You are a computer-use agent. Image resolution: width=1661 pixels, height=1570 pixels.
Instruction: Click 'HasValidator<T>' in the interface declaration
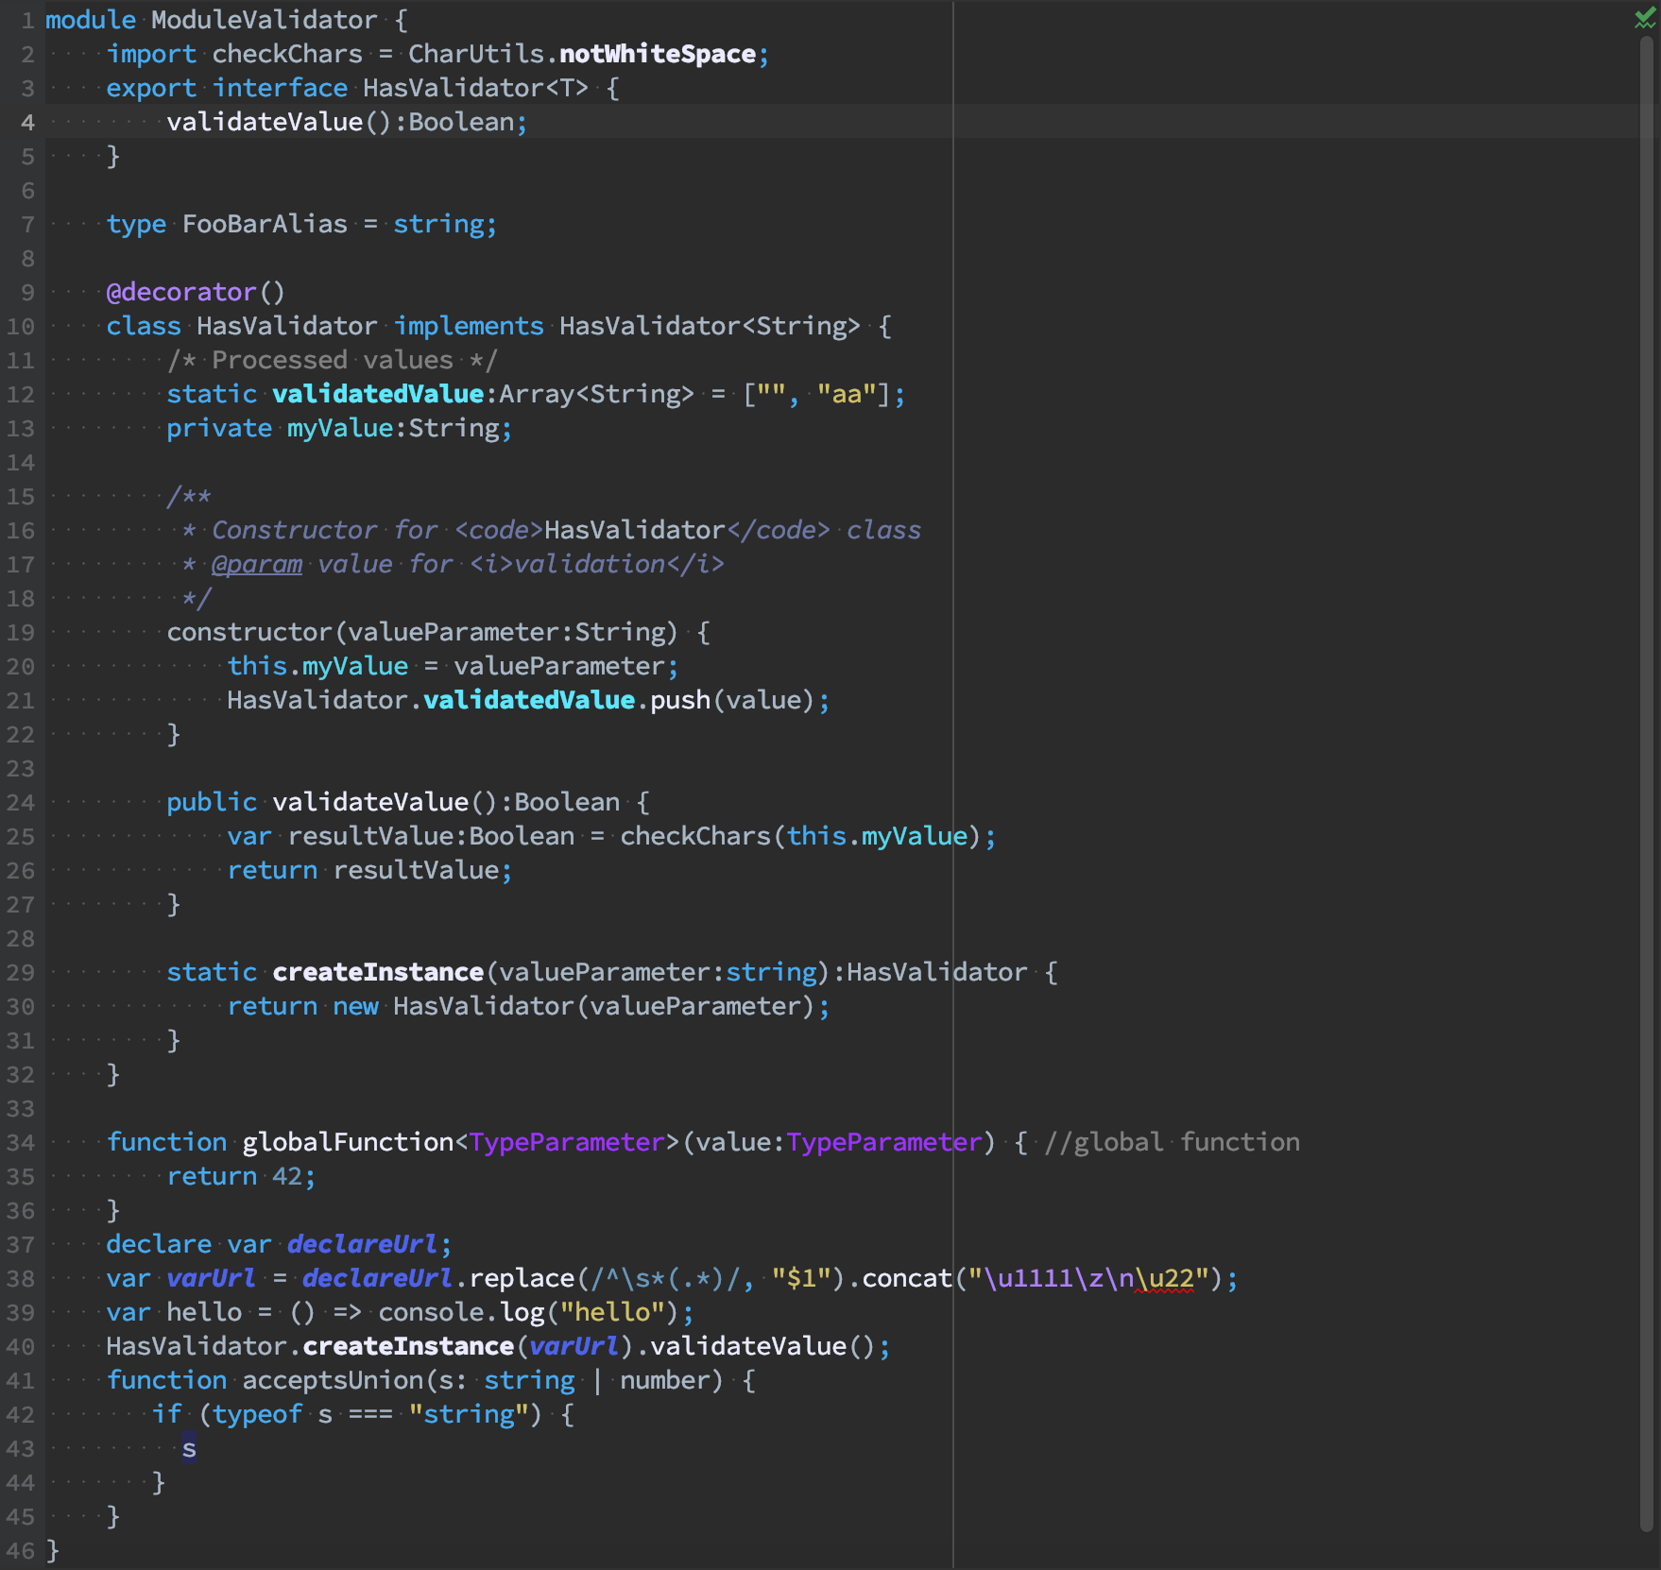pyautogui.click(x=475, y=88)
